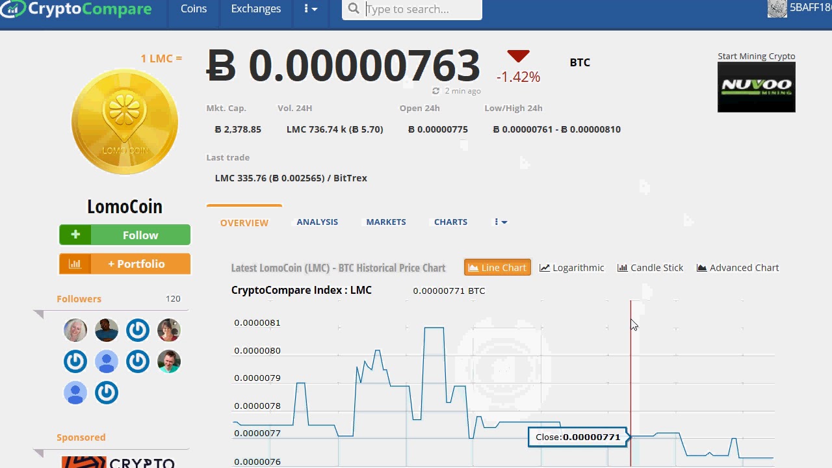
Task: Click Open 24h value Ƀ 0.00000775
Action: (438, 129)
